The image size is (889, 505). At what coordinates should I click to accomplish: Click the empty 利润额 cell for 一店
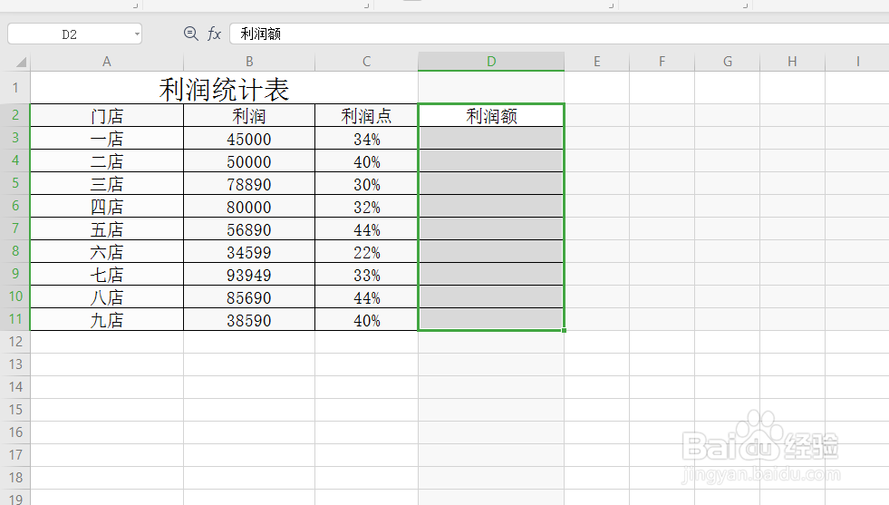coord(491,139)
